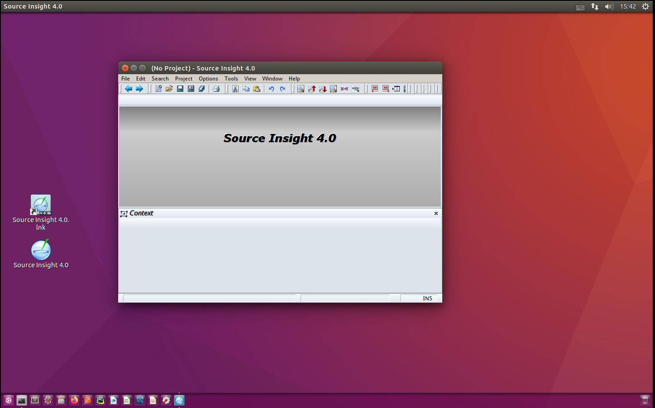Cut selection using the scissors icon

(x=235, y=89)
